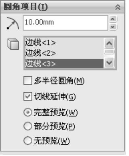The height and width of the screenshot is (156, 129).
Task: Click the cube edge selection icon
Action: pos(13,44)
